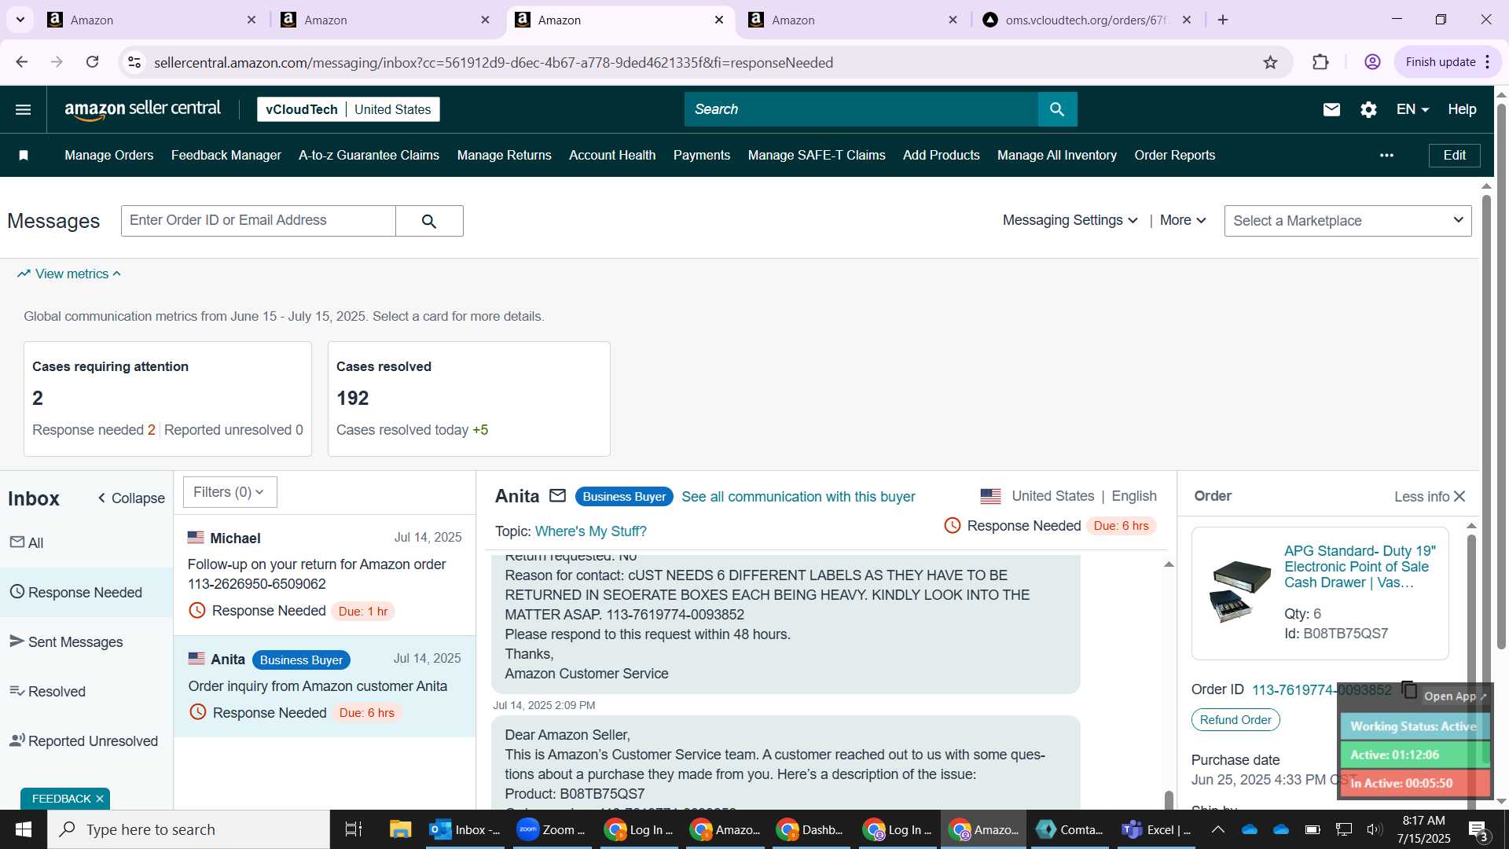Open the hamburger navigation menu
The height and width of the screenshot is (849, 1509).
pos(24,109)
